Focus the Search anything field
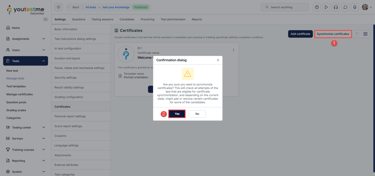 (285, 7)
